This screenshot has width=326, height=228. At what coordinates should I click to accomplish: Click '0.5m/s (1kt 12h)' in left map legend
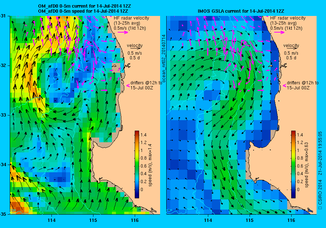coord(130,28)
